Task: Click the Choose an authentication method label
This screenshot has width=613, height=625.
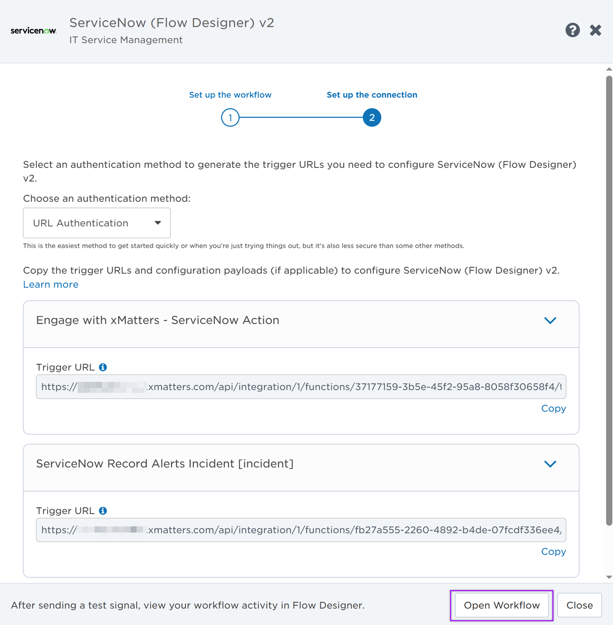Action: [x=107, y=198]
